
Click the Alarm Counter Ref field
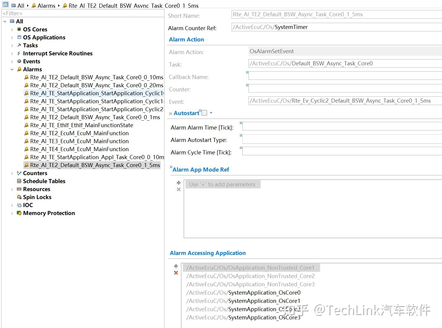tap(337, 27)
